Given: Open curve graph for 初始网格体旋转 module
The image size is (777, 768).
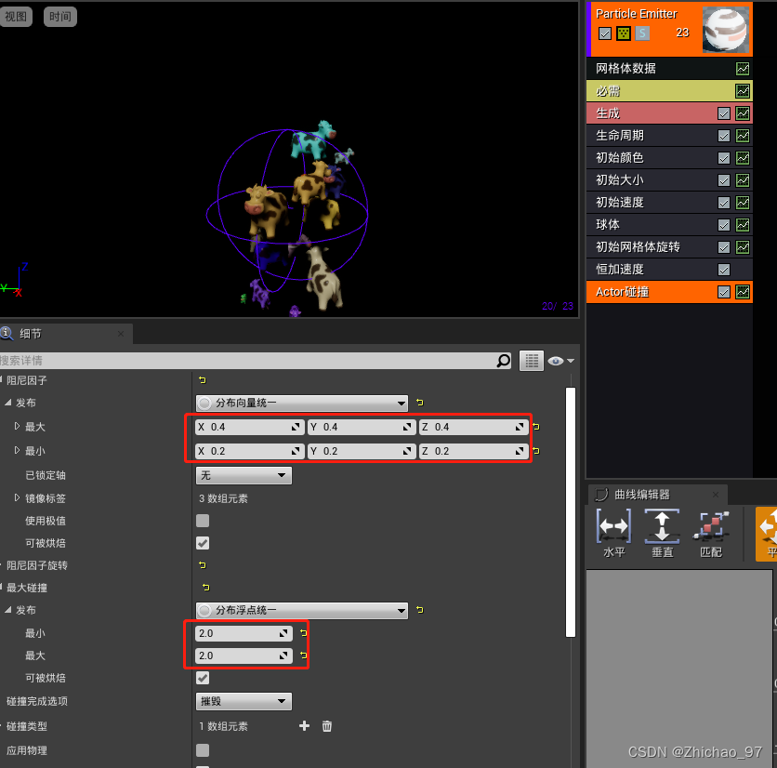Looking at the screenshot, I should (x=743, y=247).
